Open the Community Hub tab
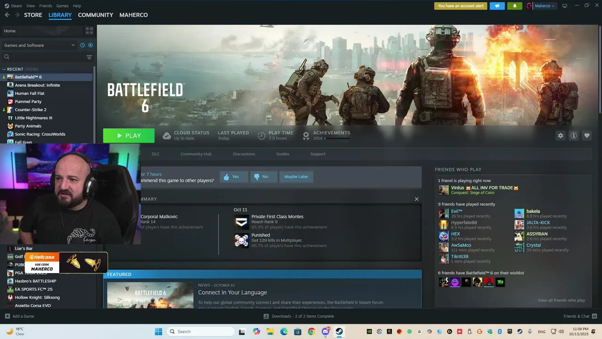602x339 pixels. click(x=196, y=154)
